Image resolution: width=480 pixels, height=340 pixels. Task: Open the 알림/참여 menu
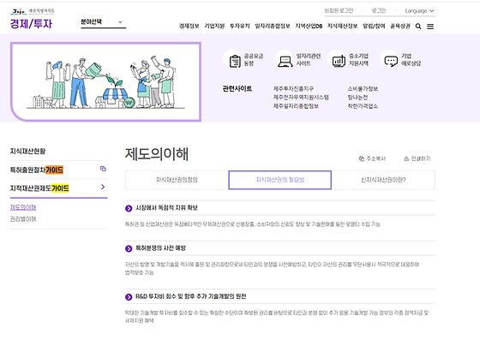click(374, 27)
